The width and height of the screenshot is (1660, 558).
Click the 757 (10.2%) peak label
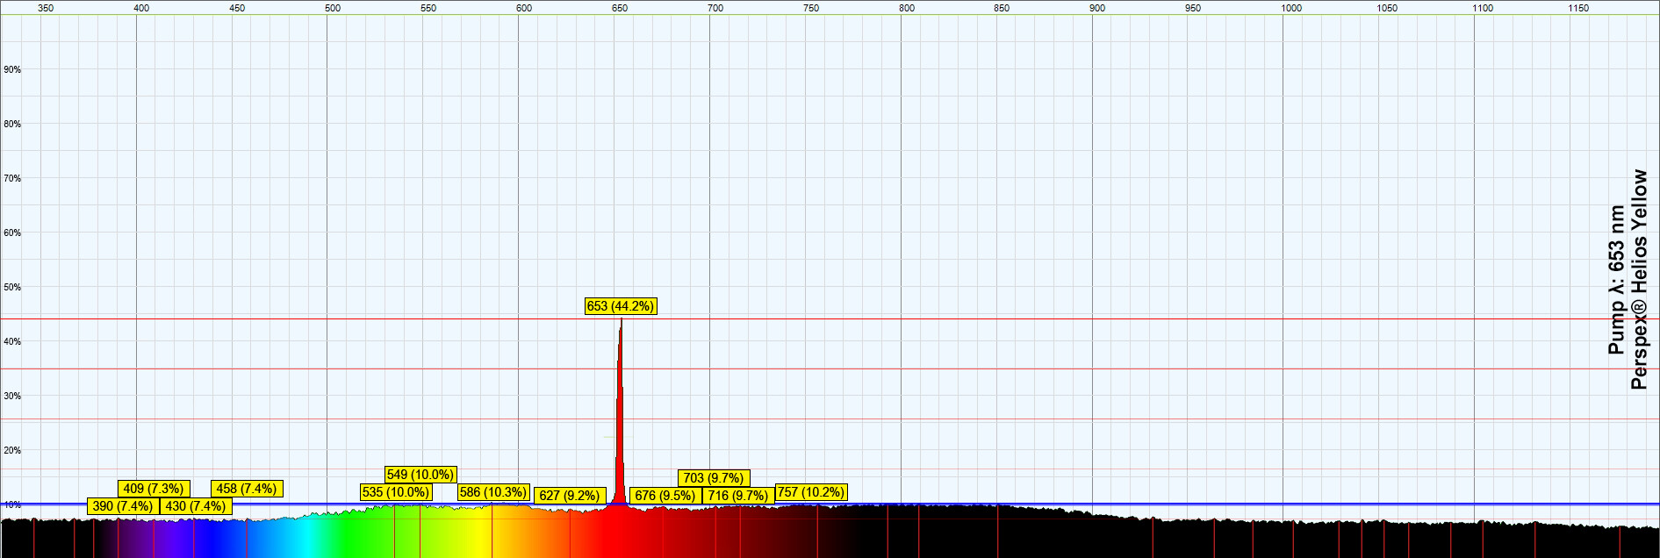point(811,492)
